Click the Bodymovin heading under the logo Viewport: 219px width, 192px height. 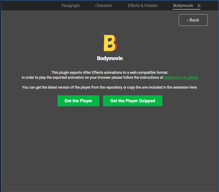[110, 58]
